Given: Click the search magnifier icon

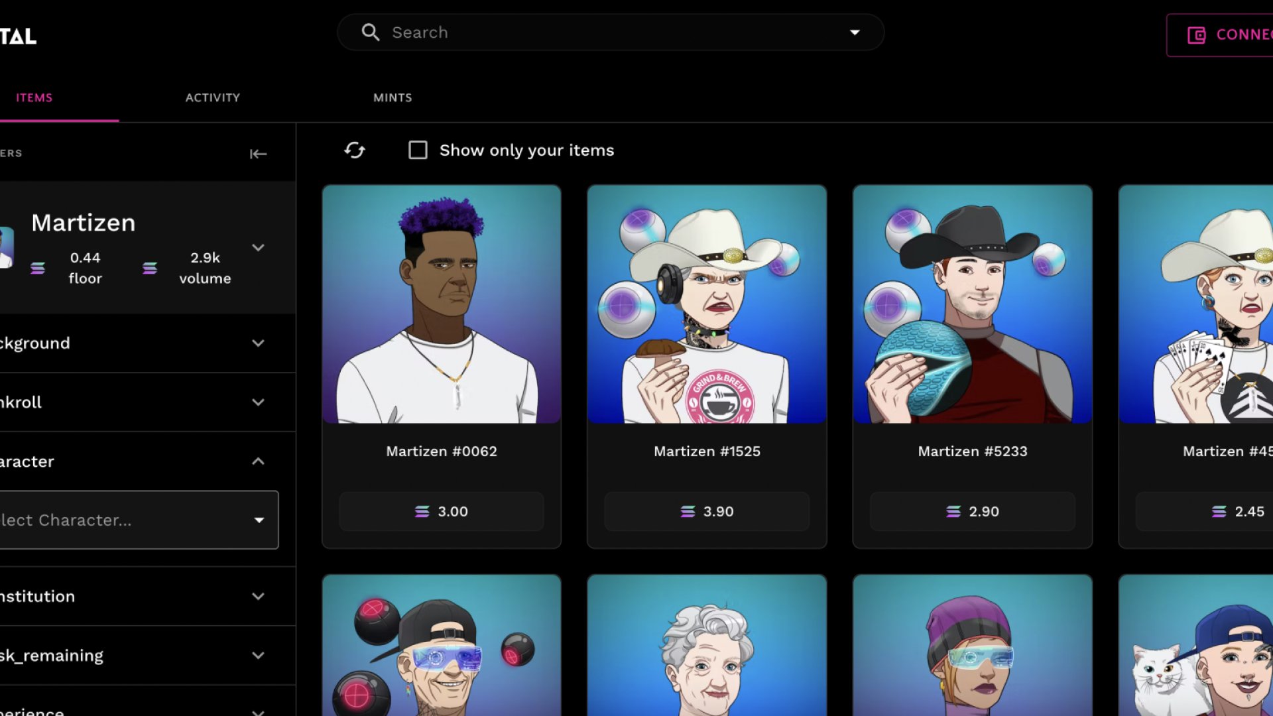Looking at the screenshot, I should [371, 32].
